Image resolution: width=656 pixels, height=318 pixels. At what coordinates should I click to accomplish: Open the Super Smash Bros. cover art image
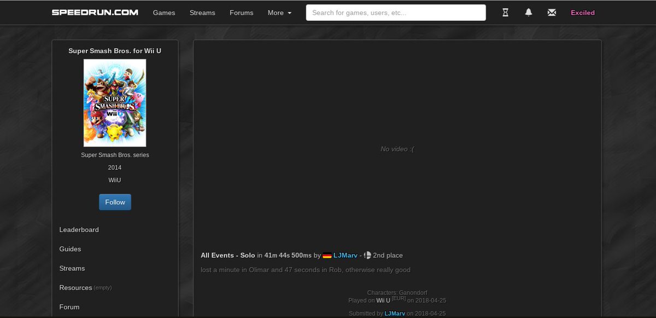(x=115, y=103)
